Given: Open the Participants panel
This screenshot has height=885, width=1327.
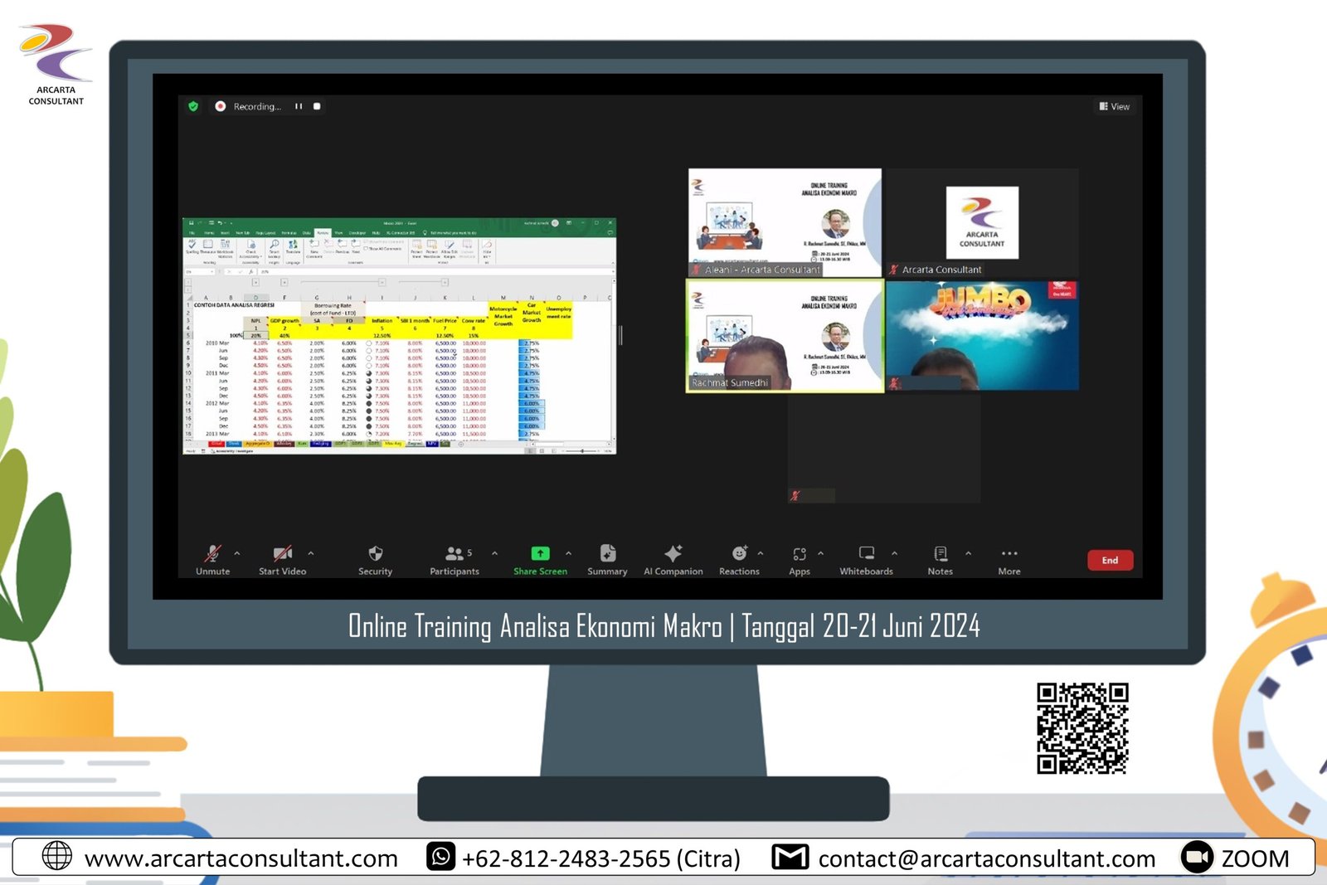Looking at the screenshot, I should pos(454,559).
